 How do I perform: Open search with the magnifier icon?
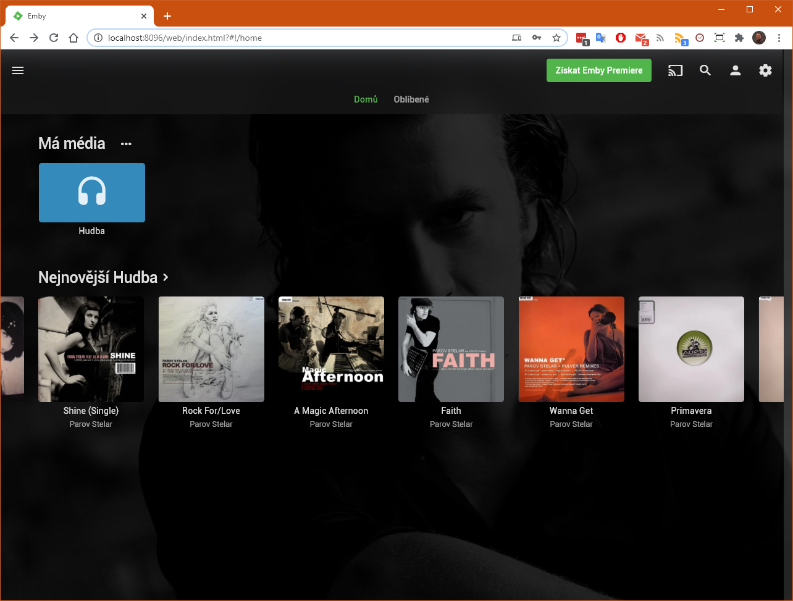coord(705,70)
